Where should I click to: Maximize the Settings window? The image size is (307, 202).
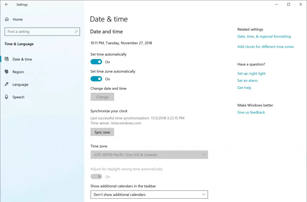coord(289,4)
